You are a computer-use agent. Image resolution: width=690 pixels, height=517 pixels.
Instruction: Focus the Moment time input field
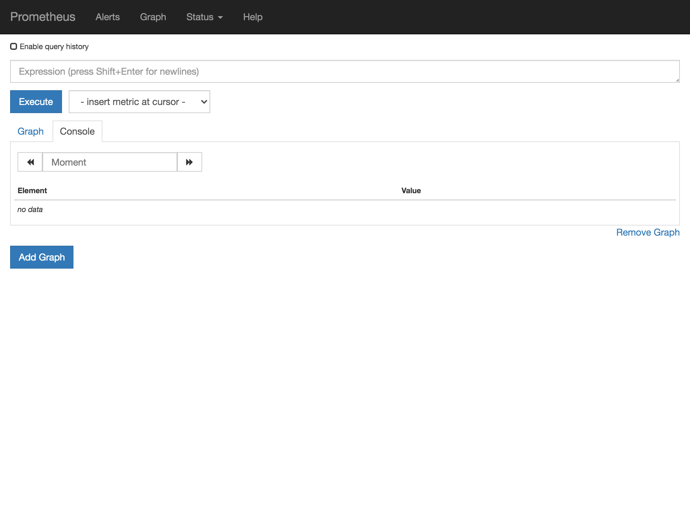click(x=110, y=162)
